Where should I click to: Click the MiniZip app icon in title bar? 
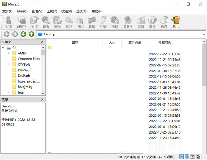pos(4,4)
